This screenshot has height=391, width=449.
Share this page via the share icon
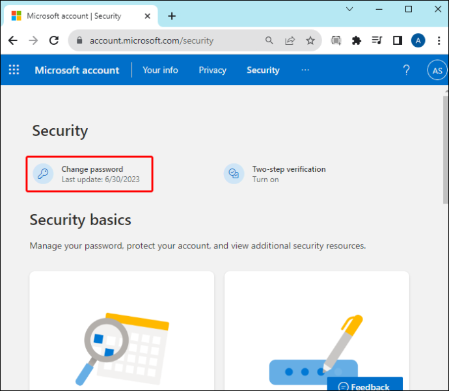[x=290, y=40]
